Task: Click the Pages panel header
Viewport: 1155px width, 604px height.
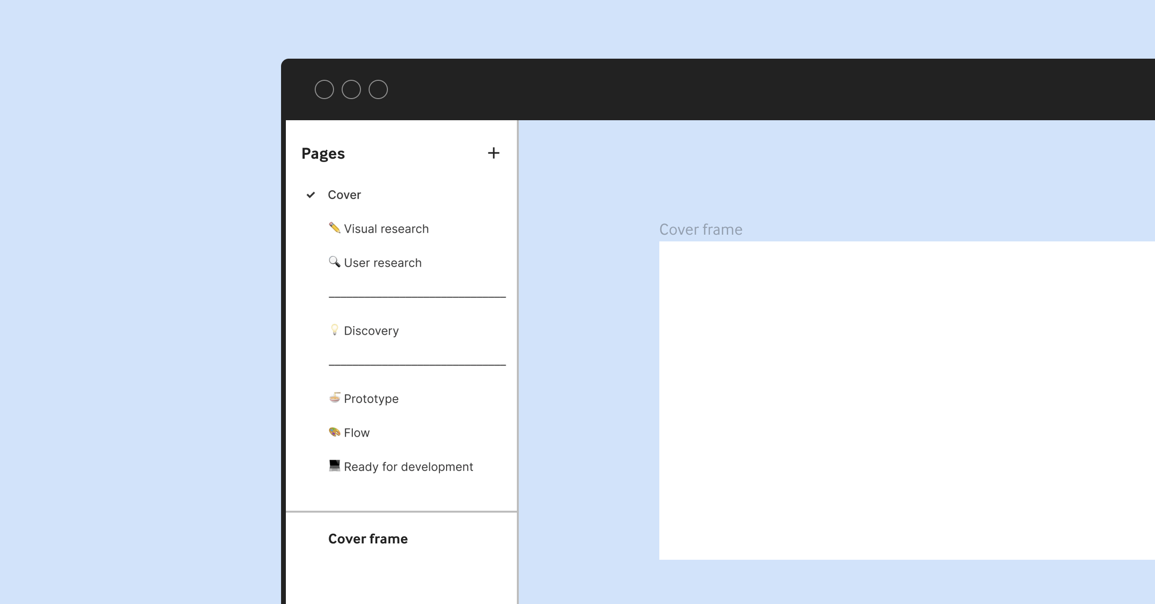Action: click(323, 153)
